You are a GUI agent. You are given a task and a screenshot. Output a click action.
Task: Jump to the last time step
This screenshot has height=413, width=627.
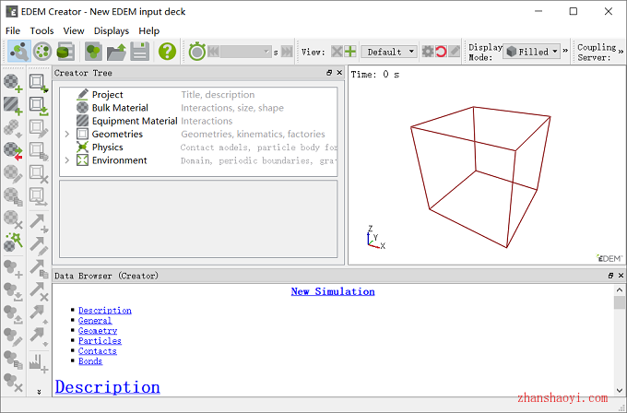click(x=287, y=52)
